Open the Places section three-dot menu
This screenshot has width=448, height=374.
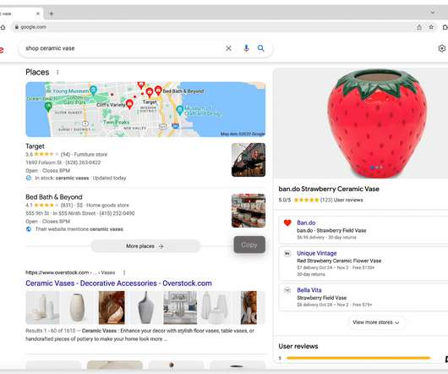tap(57, 72)
